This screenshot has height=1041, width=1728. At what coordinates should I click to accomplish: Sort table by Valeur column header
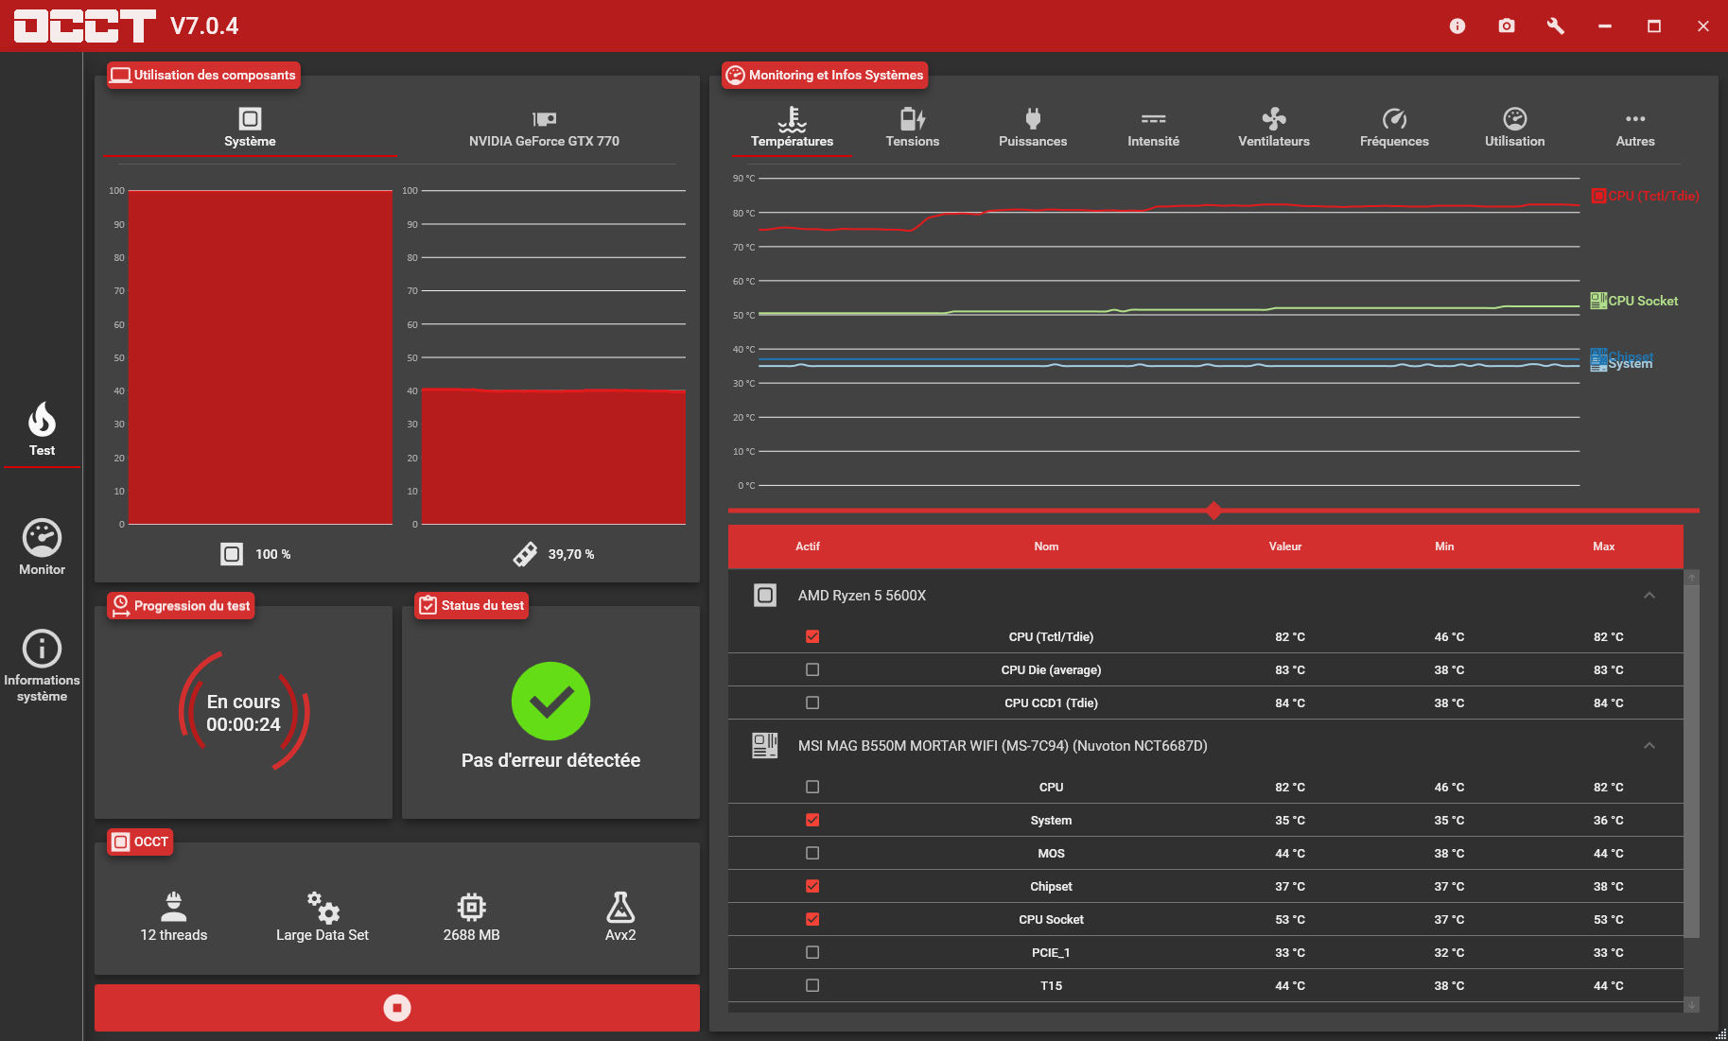click(x=1285, y=547)
